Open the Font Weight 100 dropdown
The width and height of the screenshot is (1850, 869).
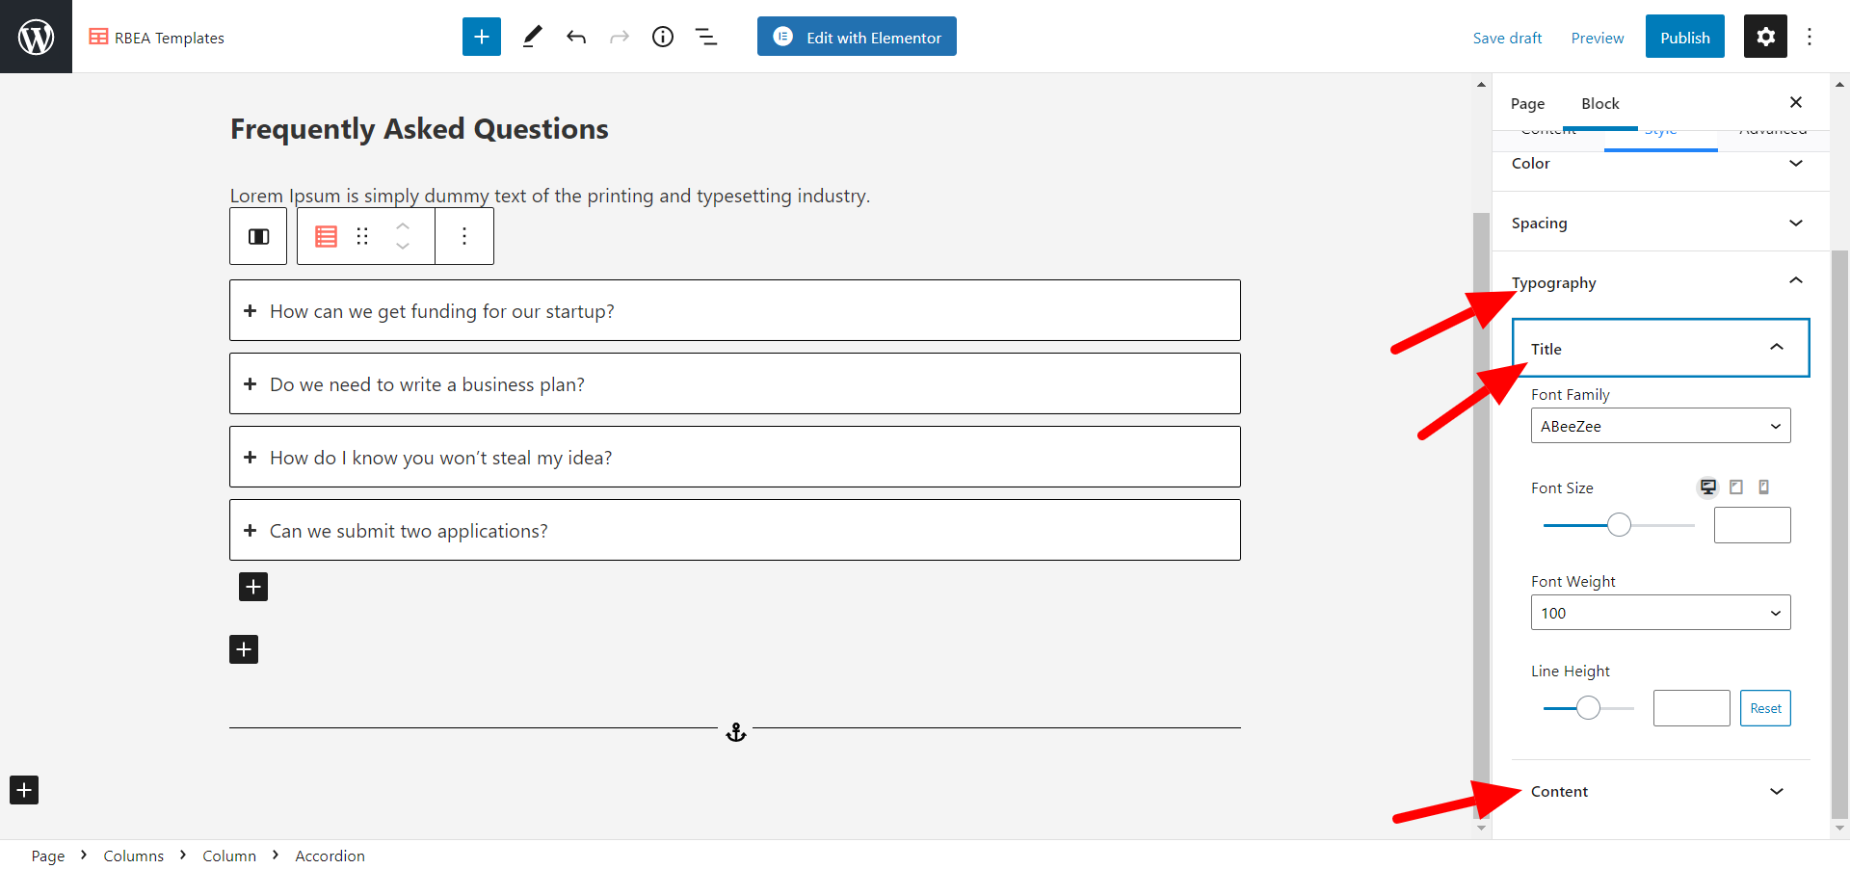[x=1660, y=613]
